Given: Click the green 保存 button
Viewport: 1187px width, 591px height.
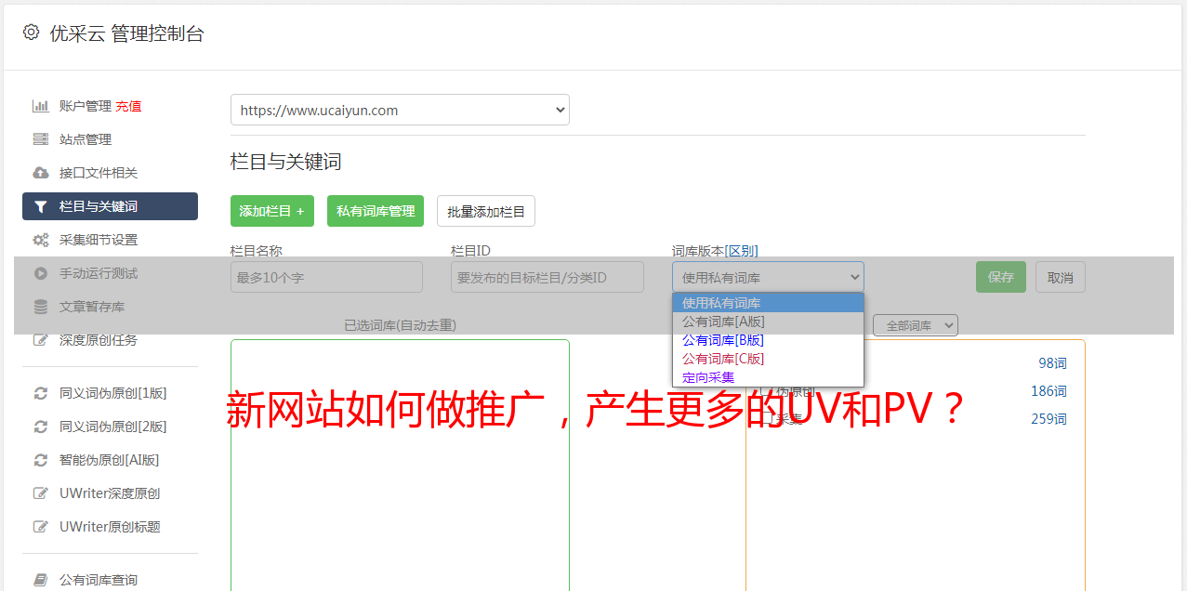Looking at the screenshot, I should point(1001,277).
